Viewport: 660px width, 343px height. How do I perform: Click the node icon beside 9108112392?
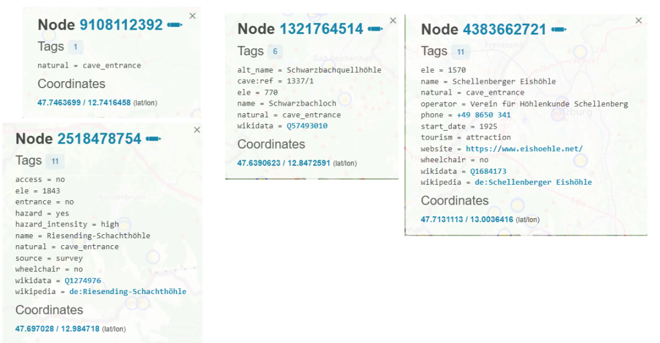(175, 25)
